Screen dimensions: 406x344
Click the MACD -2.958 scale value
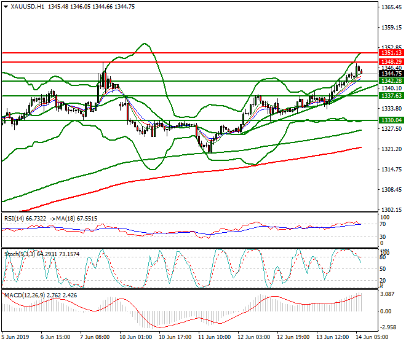point(388,327)
